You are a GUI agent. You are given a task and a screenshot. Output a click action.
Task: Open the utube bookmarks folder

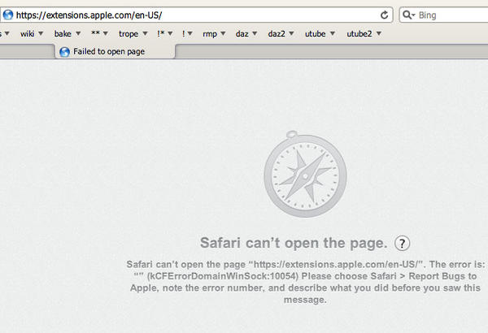click(320, 33)
